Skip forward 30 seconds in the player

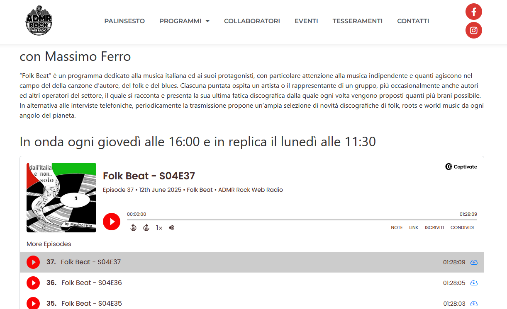pyautogui.click(x=146, y=227)
